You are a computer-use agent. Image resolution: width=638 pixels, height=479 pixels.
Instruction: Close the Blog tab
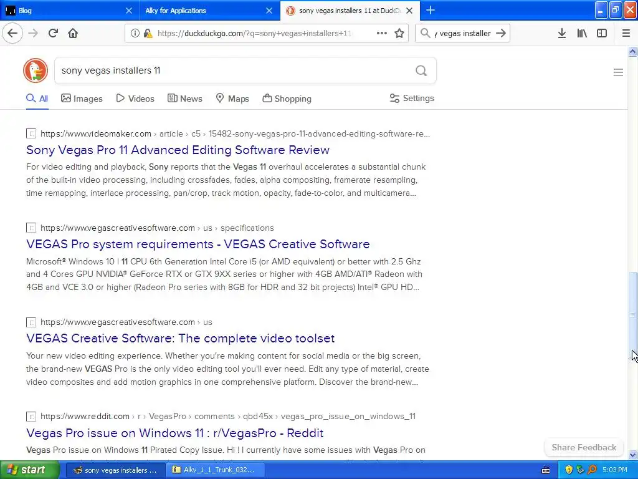[x=129, y=11]
